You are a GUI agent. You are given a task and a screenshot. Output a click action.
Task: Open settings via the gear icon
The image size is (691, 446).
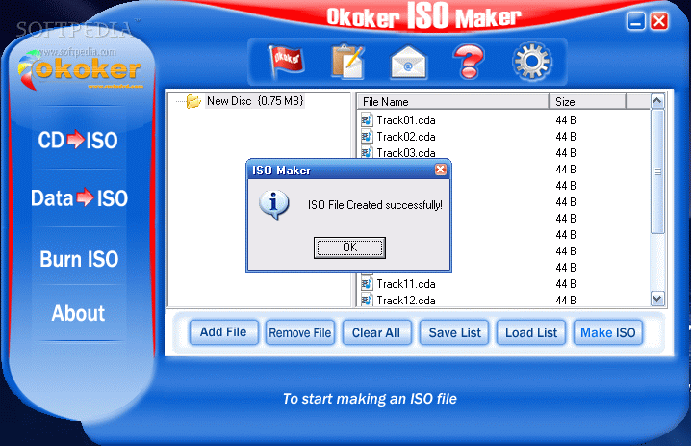pos(532,62)
